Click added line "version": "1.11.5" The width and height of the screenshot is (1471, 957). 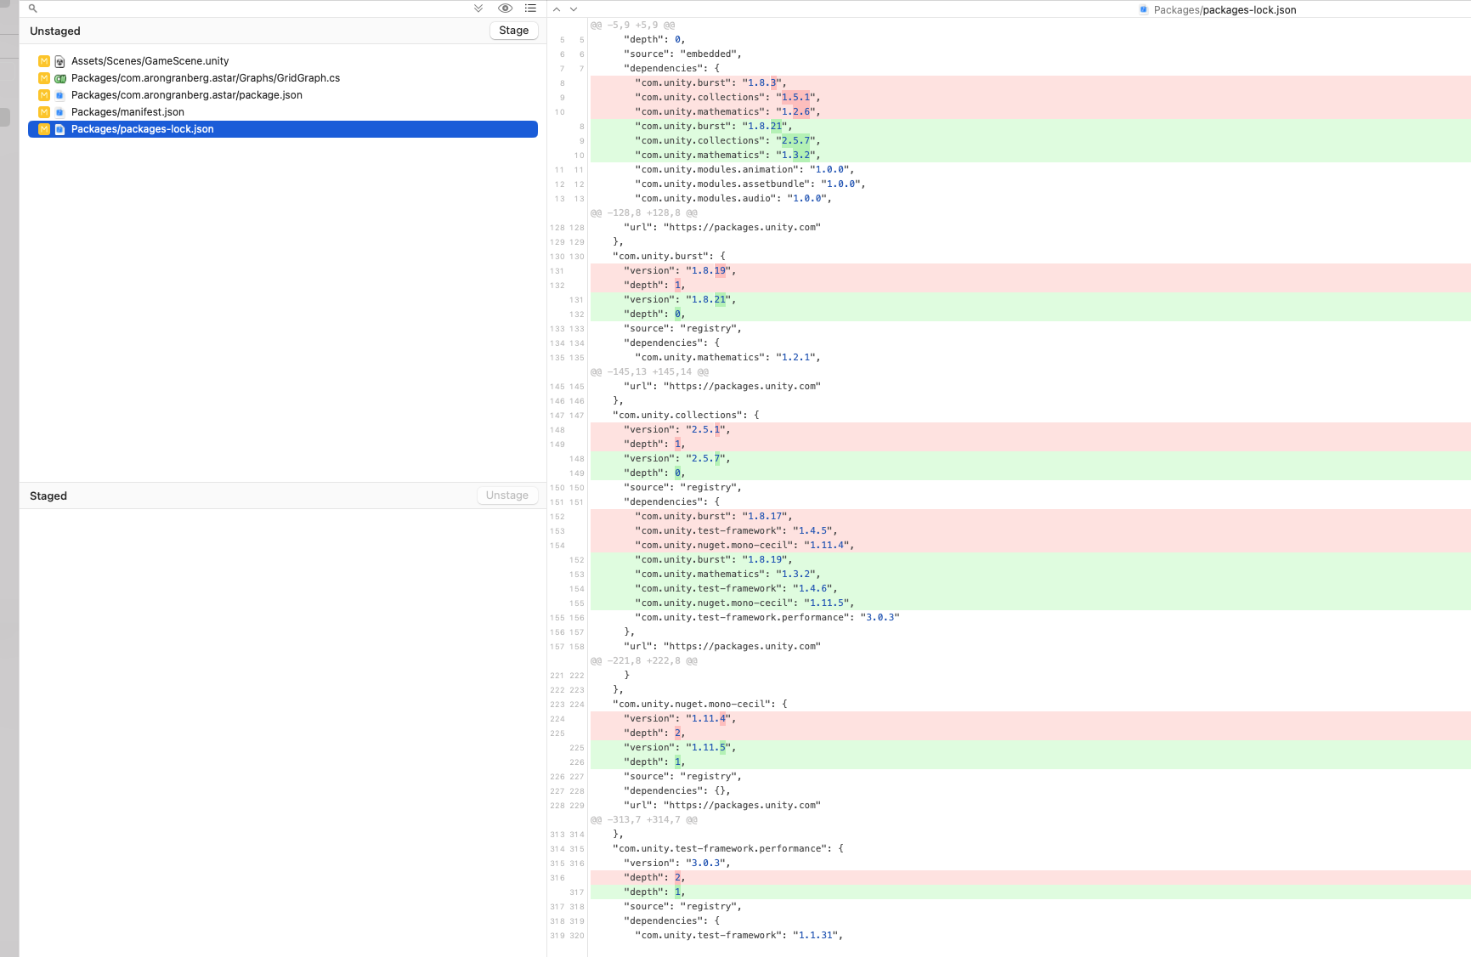(x=1030, y=748)
